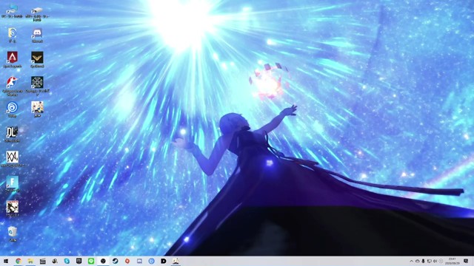Image resolution: width=474 pixels, height=266 pixels.
Task: Open the Watch Dogs desktop shortcut
Action: pos(13,159)
